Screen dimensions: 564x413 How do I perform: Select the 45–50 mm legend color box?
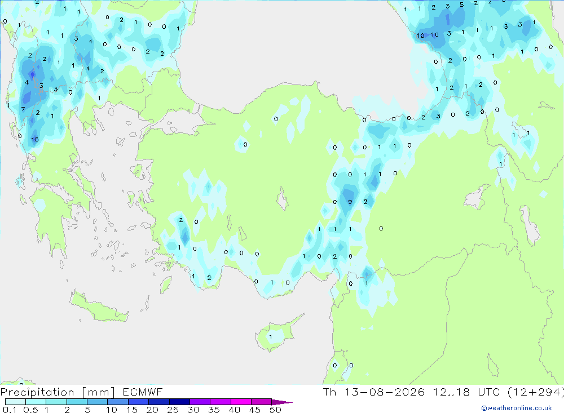261,402
